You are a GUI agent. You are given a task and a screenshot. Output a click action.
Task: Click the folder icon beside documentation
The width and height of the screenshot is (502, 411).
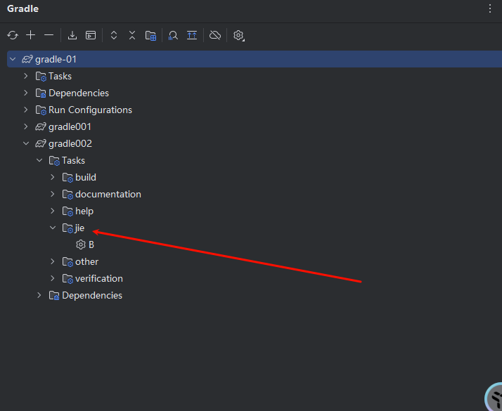67,195
